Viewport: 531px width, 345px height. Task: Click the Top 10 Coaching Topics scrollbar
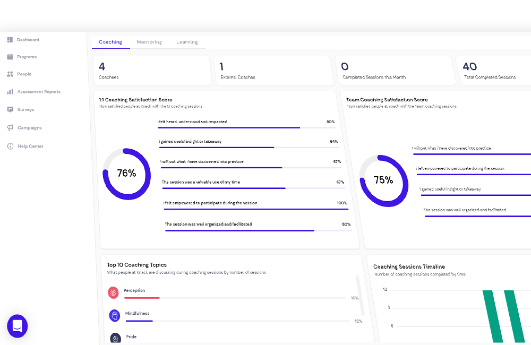click(359, 295)
